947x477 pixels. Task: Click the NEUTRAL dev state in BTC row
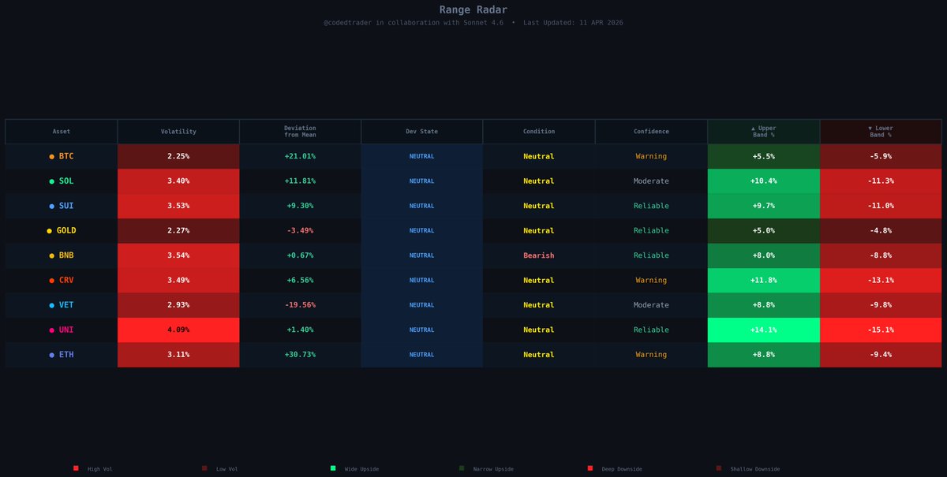(421, 157)
